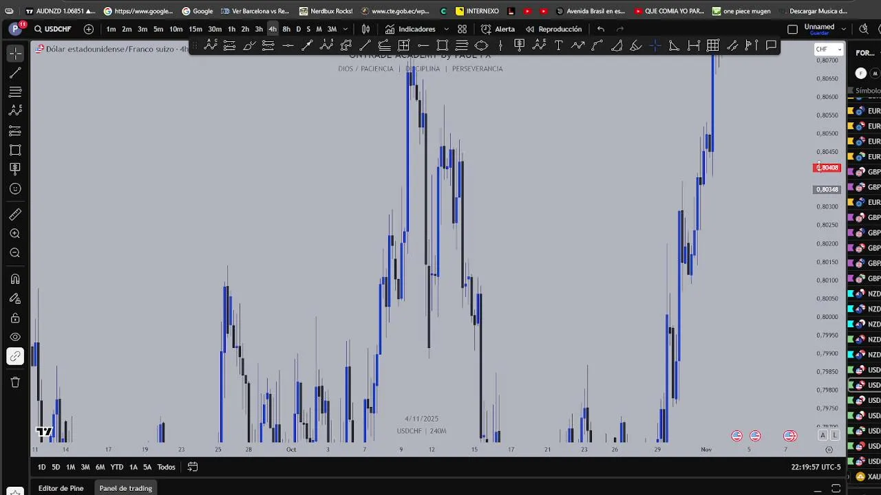Open the symbol search USDCHF
The height and width of the screenshot is (495, 881).
53,29
